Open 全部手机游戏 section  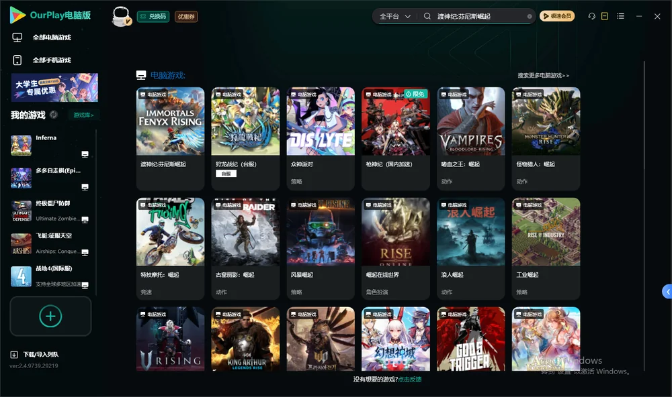pyautogui.click(x=52, y=60)
